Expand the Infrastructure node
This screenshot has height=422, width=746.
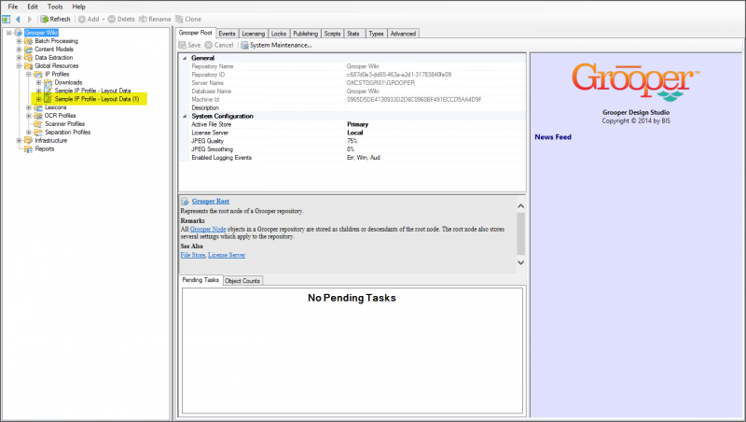coord(19,140)
